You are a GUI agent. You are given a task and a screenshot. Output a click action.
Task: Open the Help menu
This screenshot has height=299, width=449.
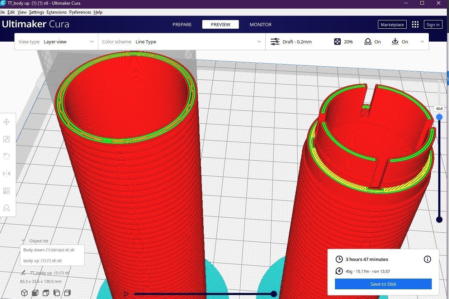click(98, 12)
